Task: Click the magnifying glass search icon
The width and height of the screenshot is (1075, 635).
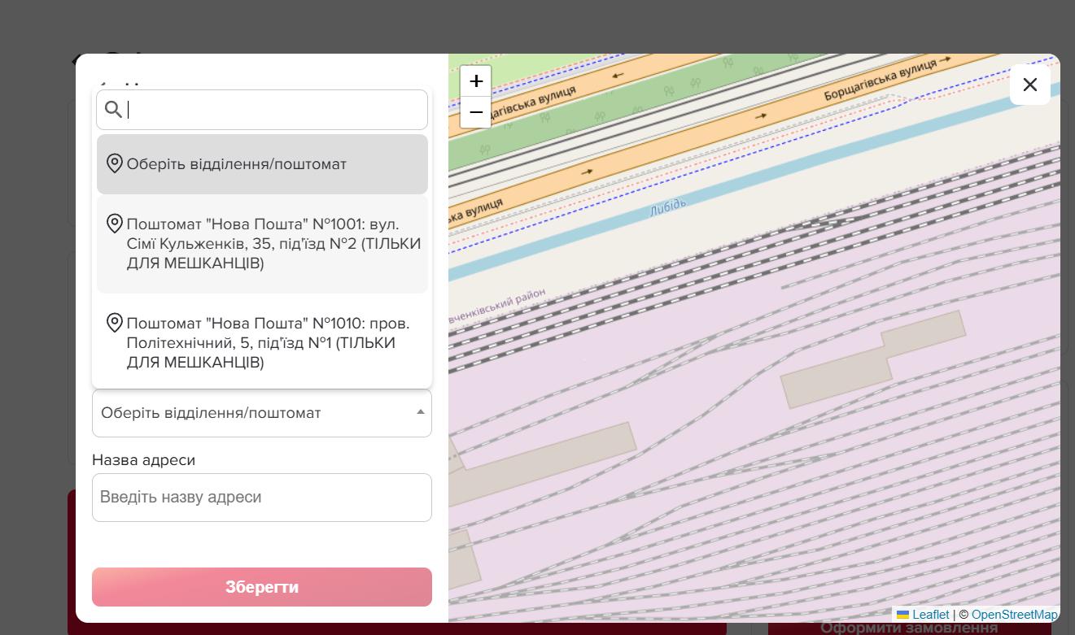Action: (x=114, y=110)
